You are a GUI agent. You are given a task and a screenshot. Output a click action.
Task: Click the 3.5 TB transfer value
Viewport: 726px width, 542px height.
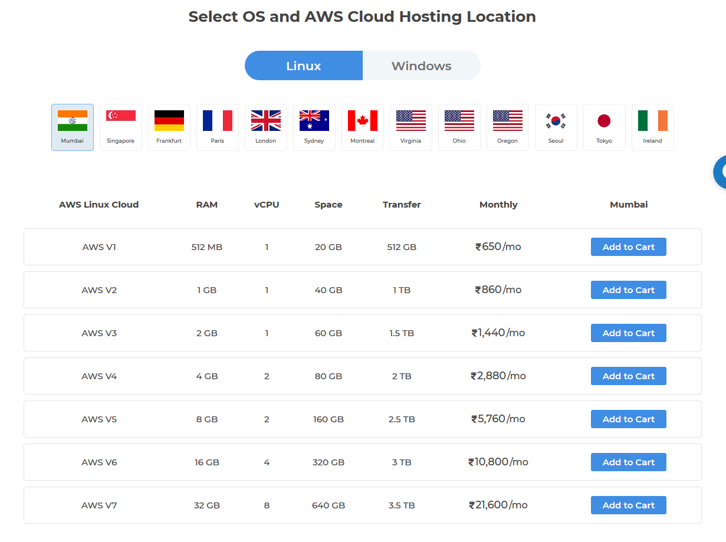pos(402,505)
